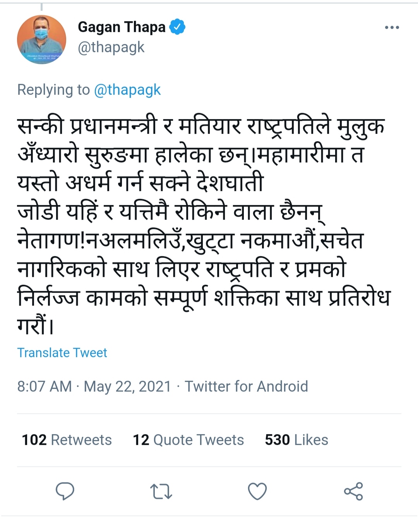
Task: Open Gagan Thapa's profile picture
Action: click(x=41, y=39)
